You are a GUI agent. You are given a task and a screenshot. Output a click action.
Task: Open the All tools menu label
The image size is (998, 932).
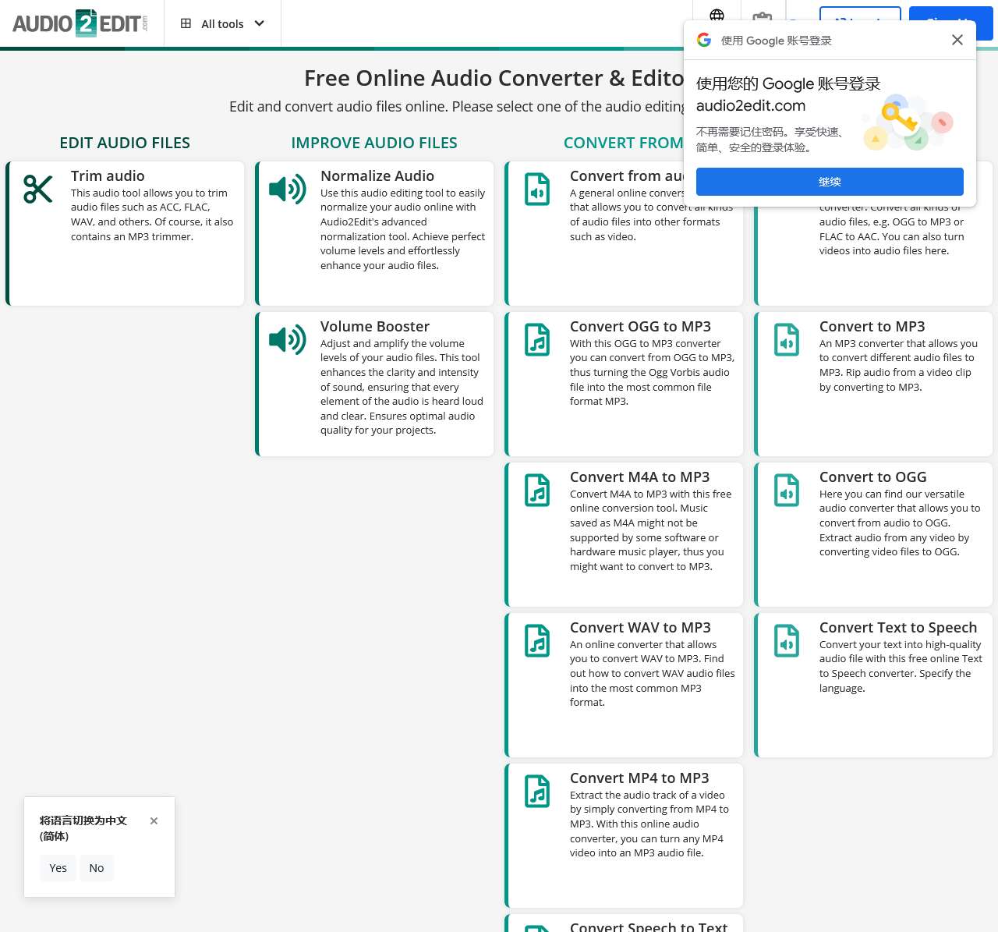(x=222, y=24)
